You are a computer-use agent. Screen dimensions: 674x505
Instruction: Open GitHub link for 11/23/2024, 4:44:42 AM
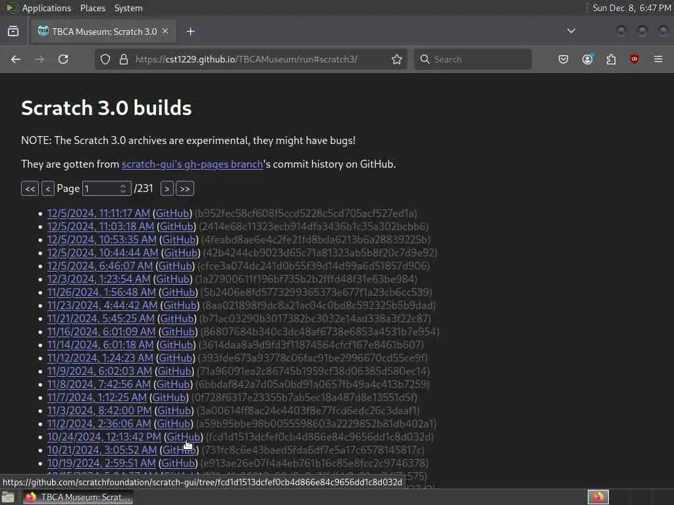pyautogui.click(x=180, y=305)
